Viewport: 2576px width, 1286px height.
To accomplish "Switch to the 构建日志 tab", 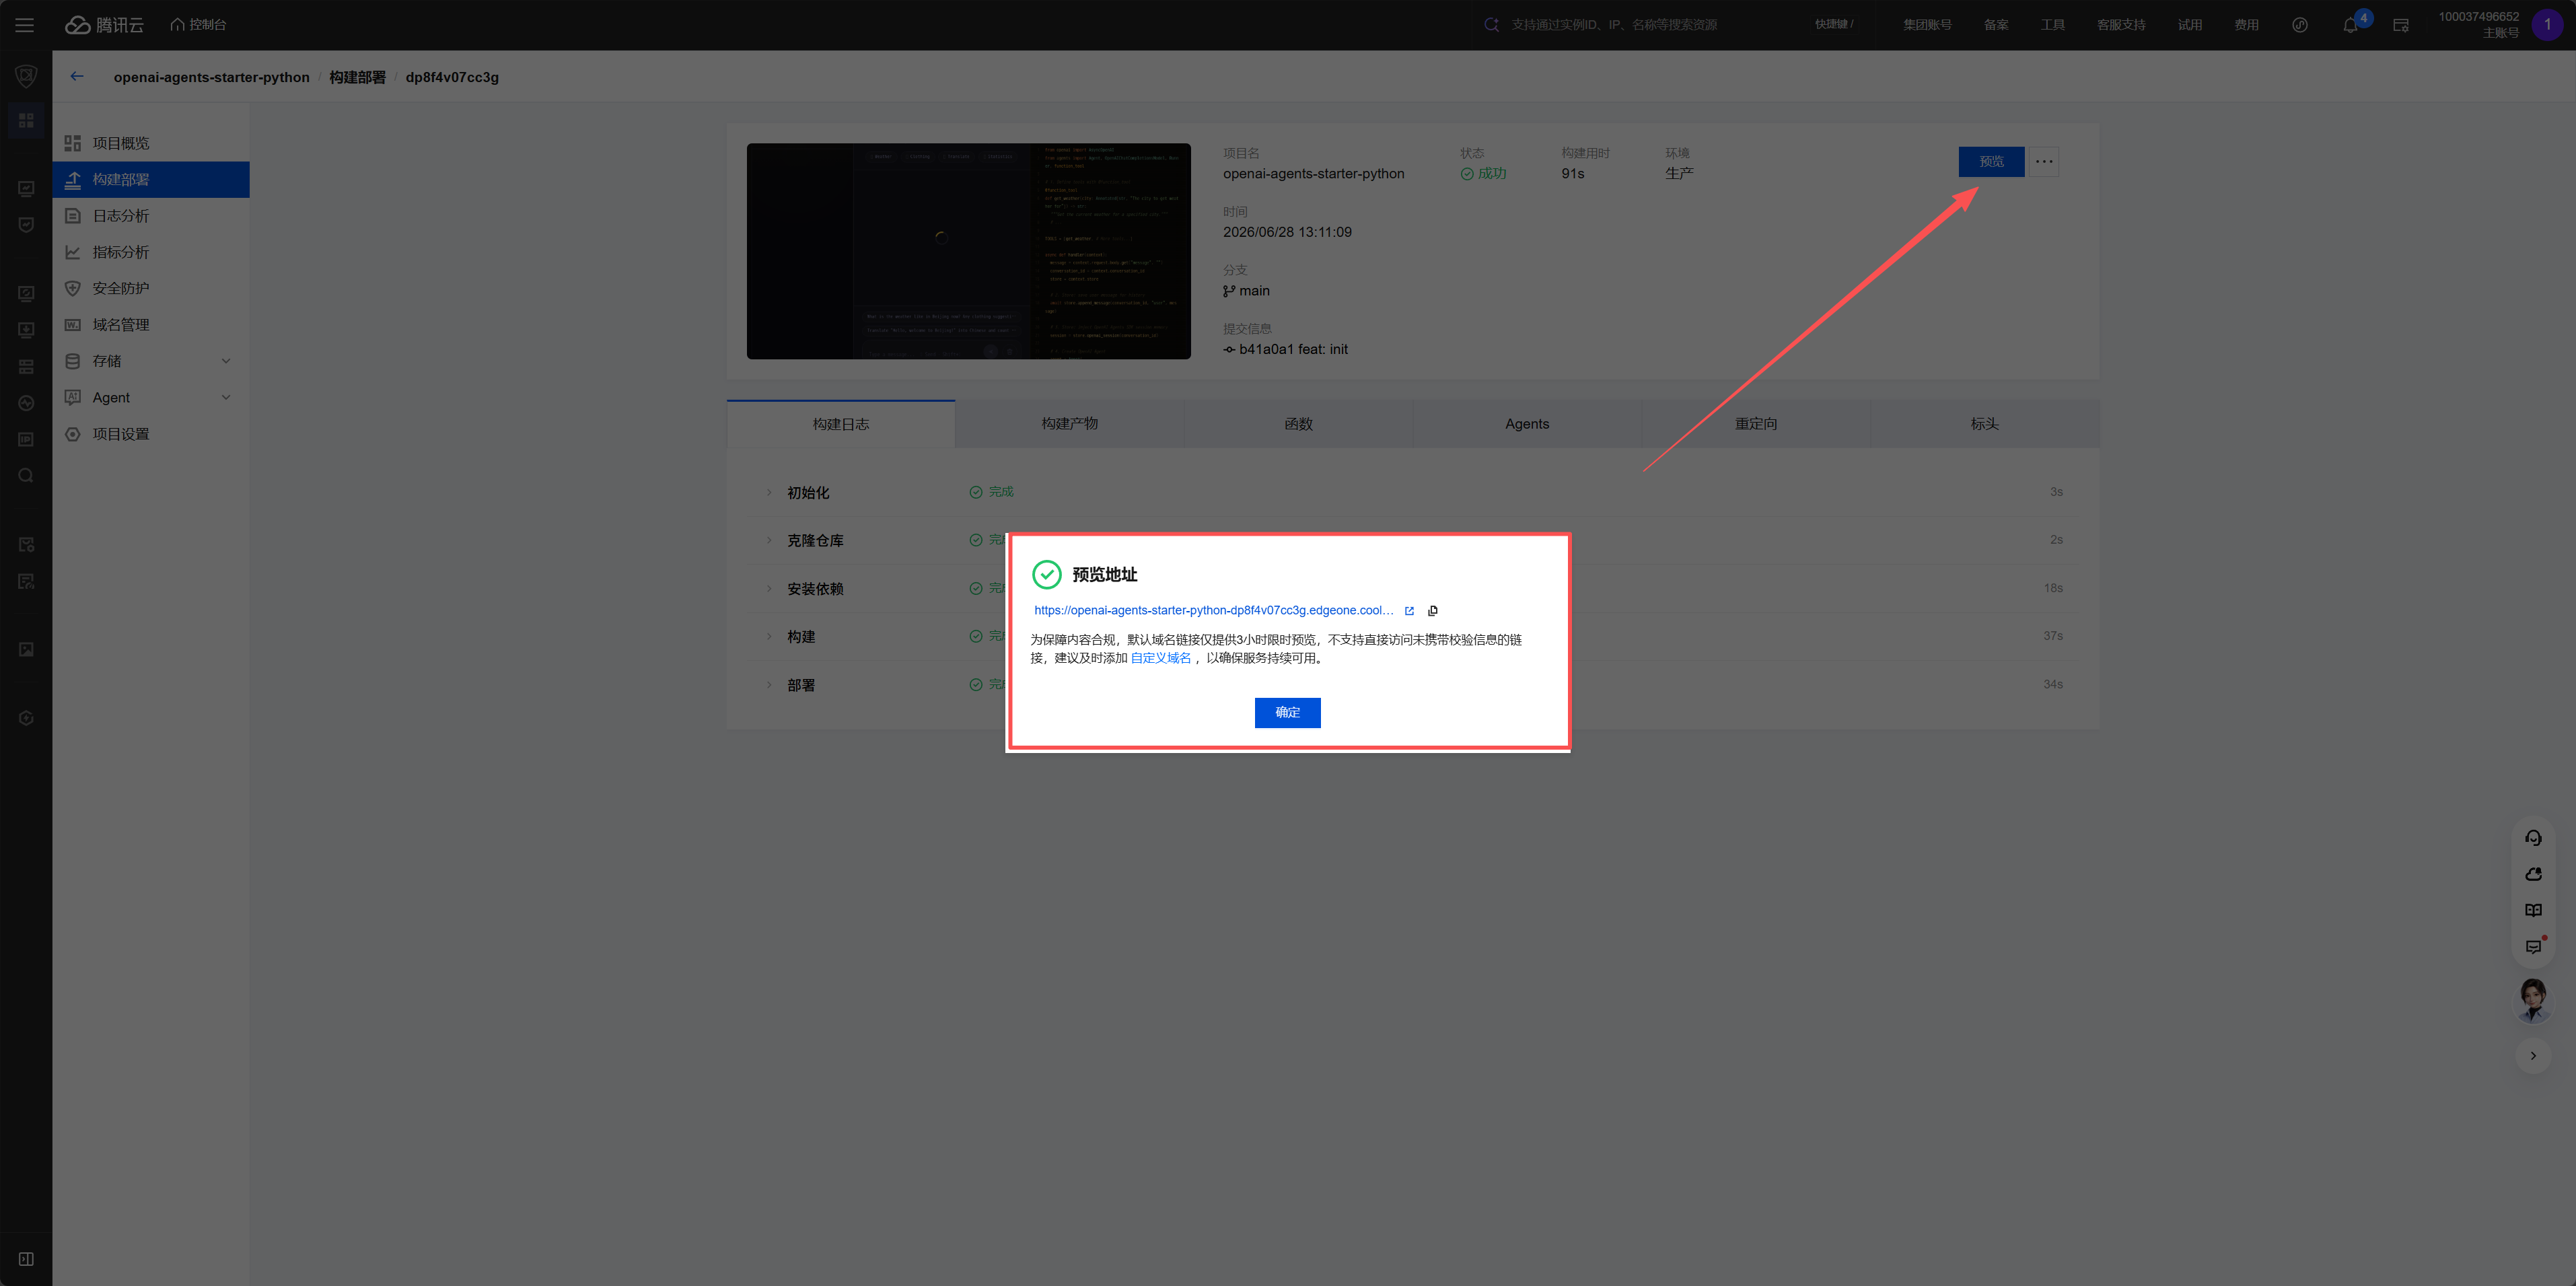I will [x=840, y=424].
